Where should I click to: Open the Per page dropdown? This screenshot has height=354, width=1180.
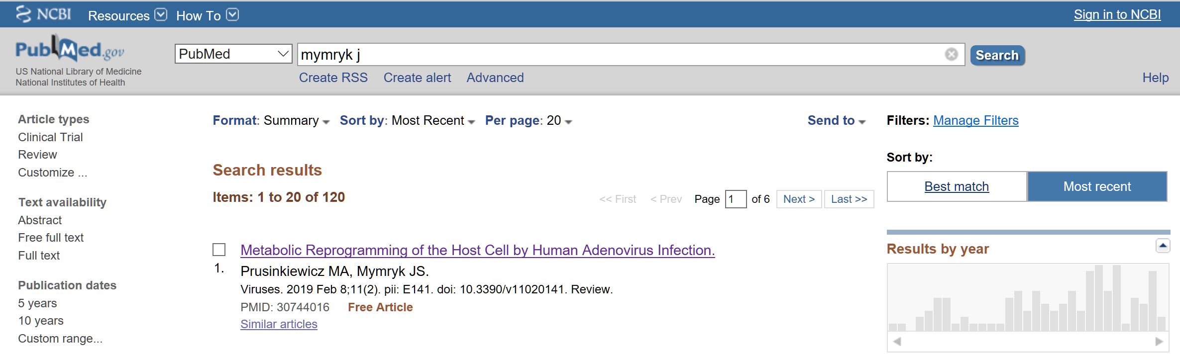point(529,121)
